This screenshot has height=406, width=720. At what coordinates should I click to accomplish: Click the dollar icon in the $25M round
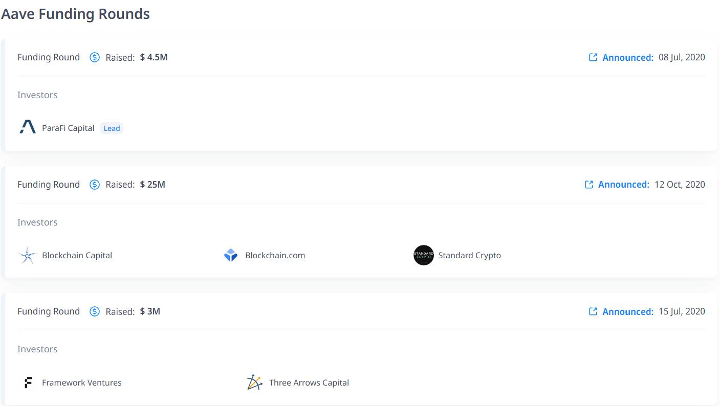[x=95, y=185]
